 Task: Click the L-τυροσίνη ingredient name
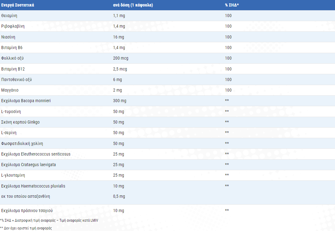click(x=11, y=111)
